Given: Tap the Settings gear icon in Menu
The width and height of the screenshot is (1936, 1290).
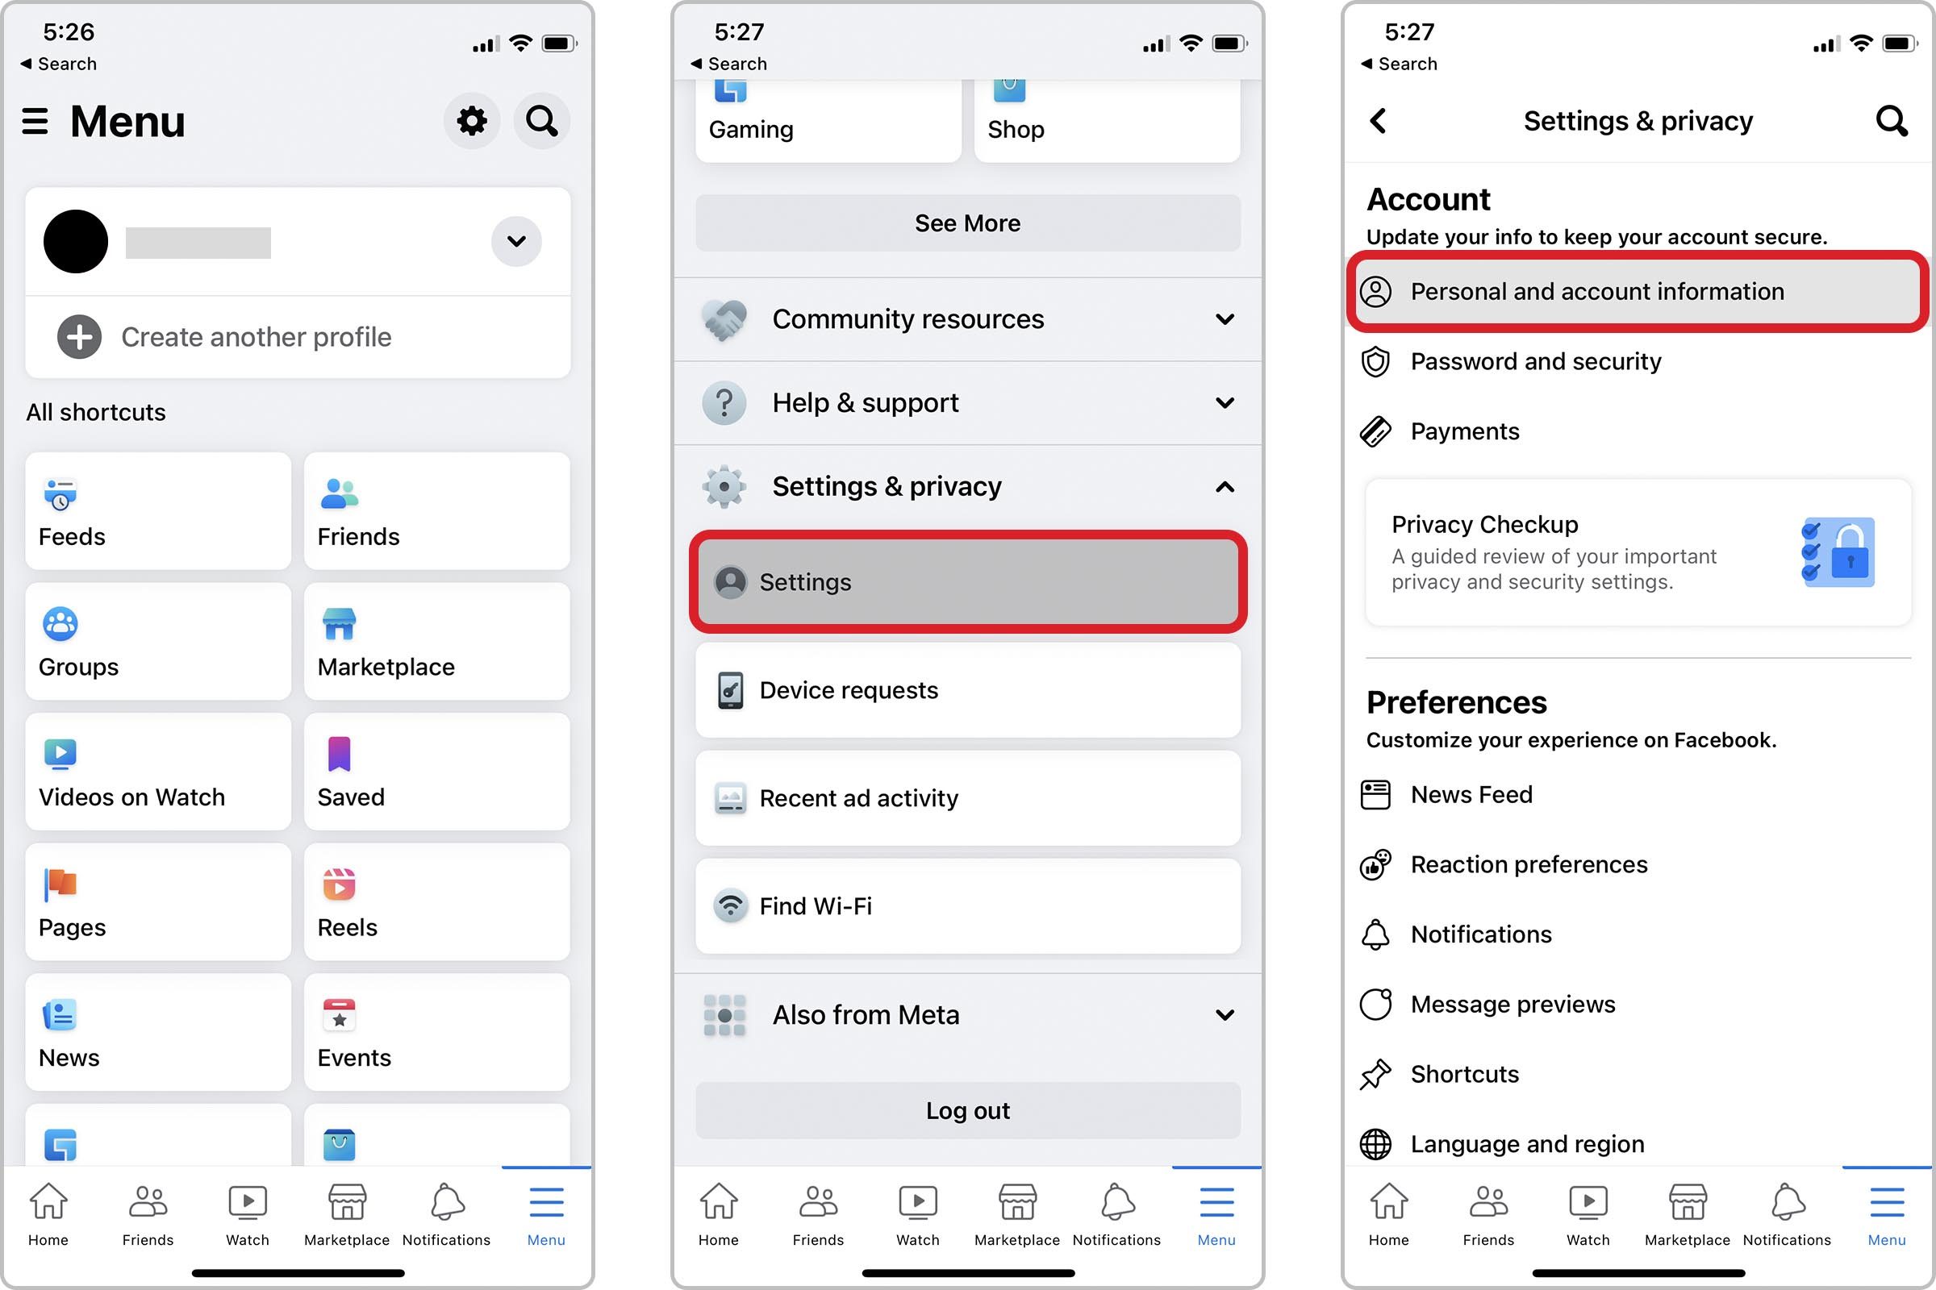Looking at the screenshot, I should click(x=473, y=121).
